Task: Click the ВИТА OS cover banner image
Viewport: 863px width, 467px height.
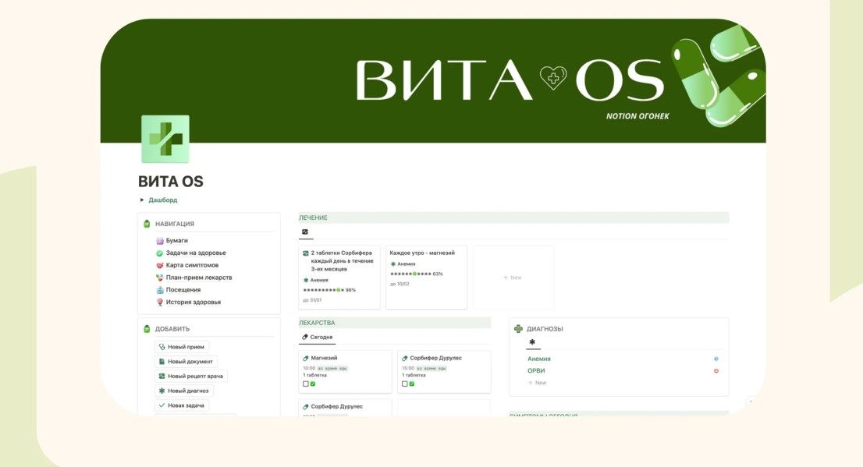Action: click(432, 81)
